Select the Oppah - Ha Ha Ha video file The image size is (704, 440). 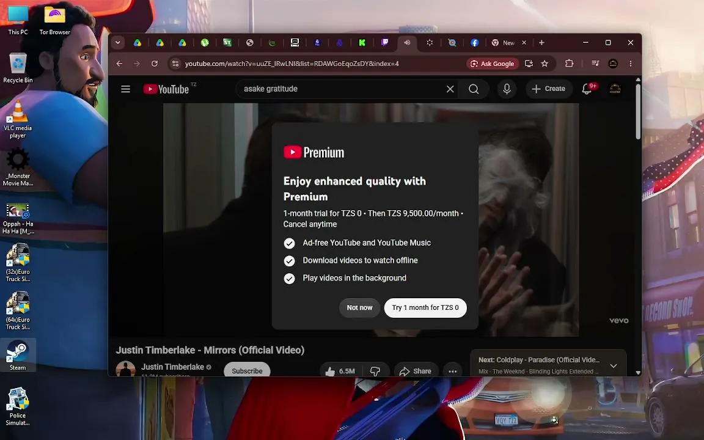coord(18,219)
